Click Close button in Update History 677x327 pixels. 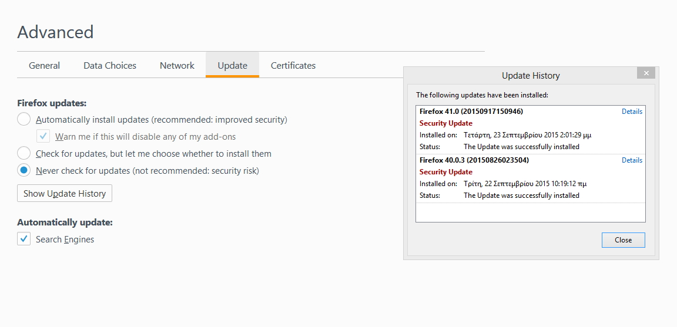pyautogui.click(x=623, y=240)
